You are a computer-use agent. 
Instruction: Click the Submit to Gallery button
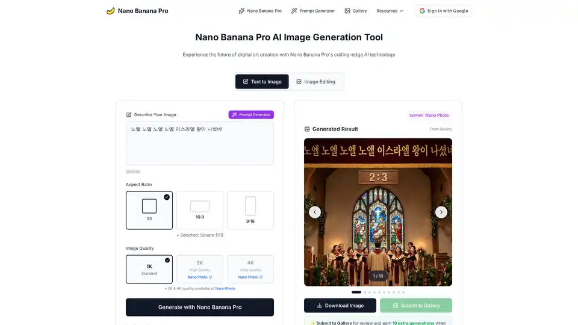(x=416, y=306)
